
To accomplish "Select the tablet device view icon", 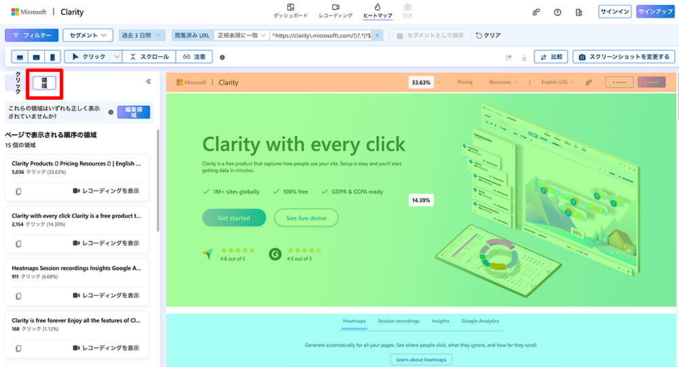I will click(36, 57).
